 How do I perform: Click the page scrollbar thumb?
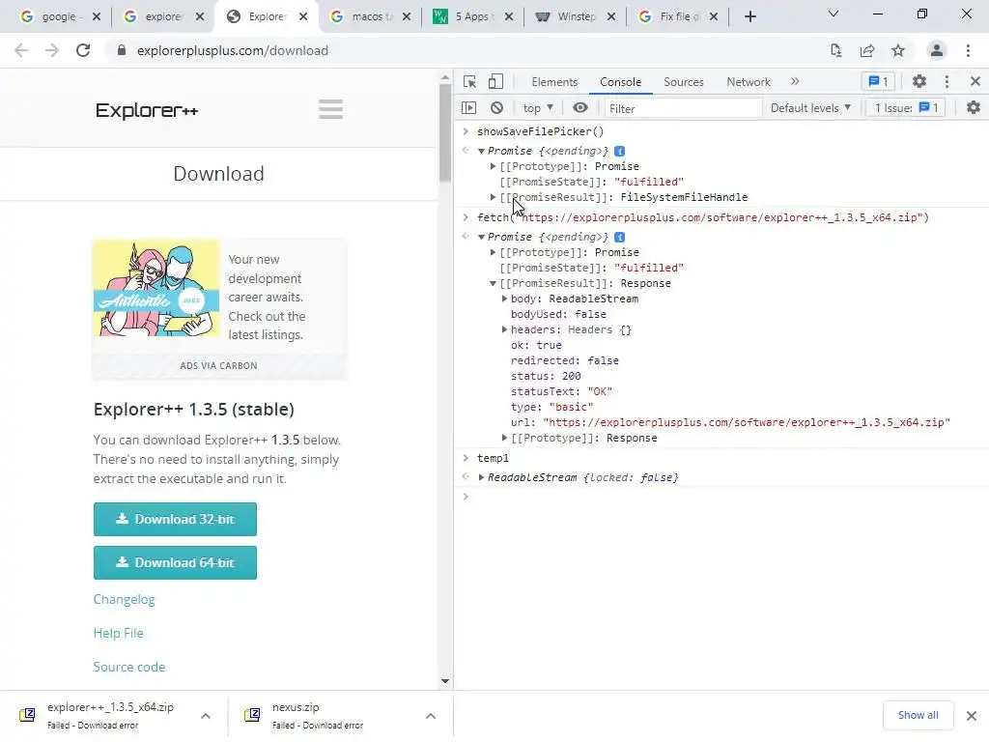(x=445, y=132)
